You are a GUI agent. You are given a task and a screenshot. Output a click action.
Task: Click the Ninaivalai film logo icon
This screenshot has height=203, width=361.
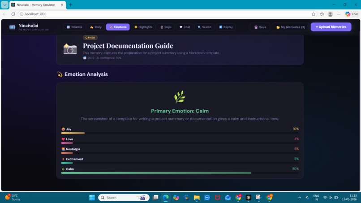click(x=12, y=27)
